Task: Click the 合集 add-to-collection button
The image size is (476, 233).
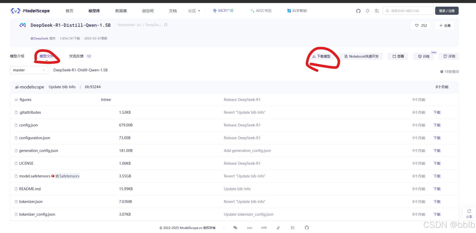Action: [x=445, y=25]
